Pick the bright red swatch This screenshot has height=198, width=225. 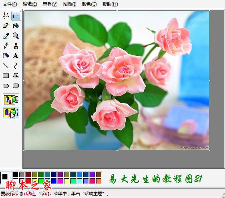(28, 181)
